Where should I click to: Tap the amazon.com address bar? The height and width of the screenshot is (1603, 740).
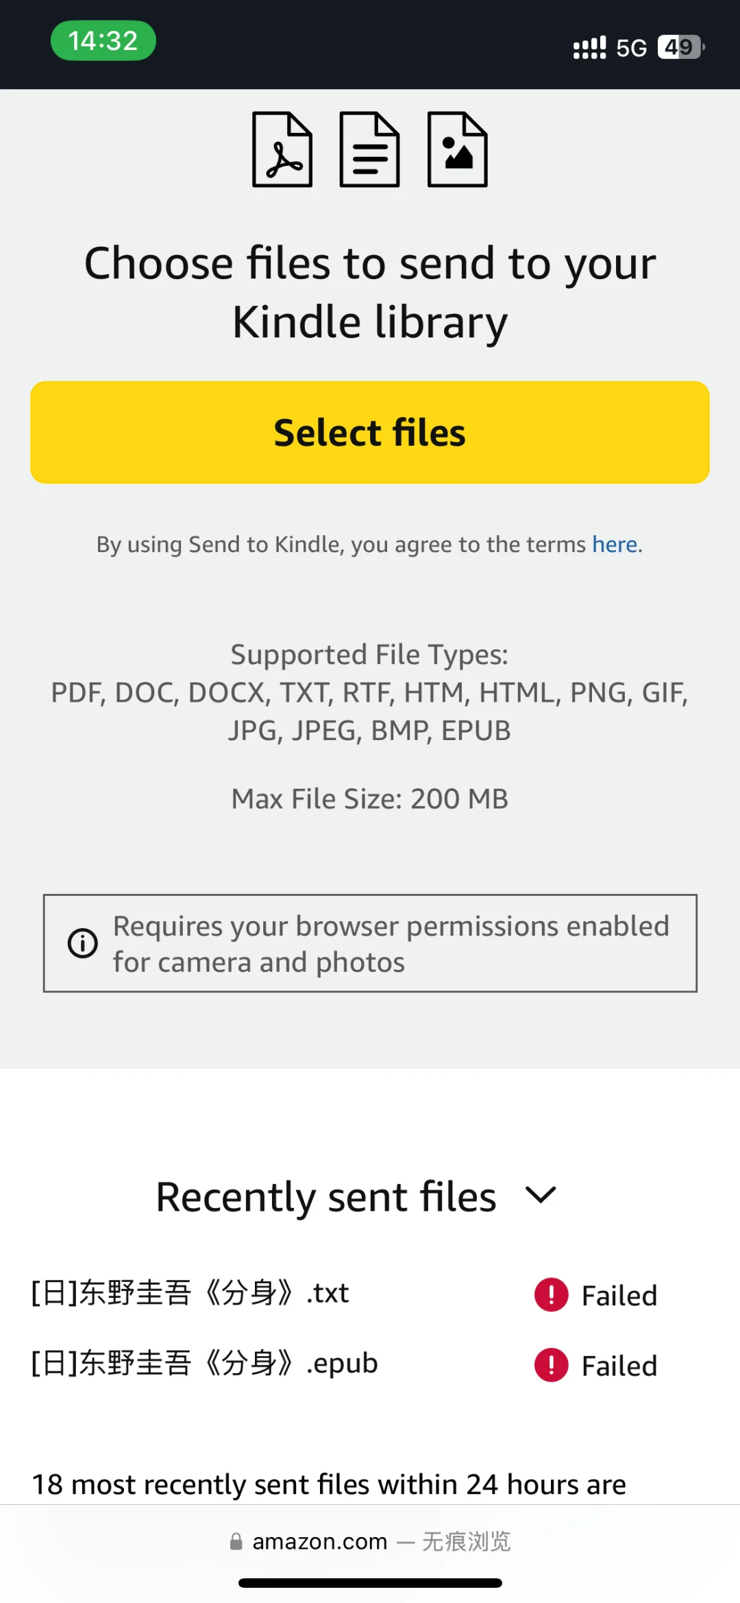coord(370,1541)
